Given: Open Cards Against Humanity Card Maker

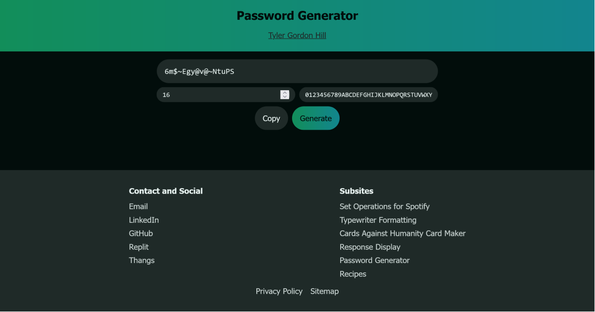Looking at the screenshot, I should (x=402, y=233).
